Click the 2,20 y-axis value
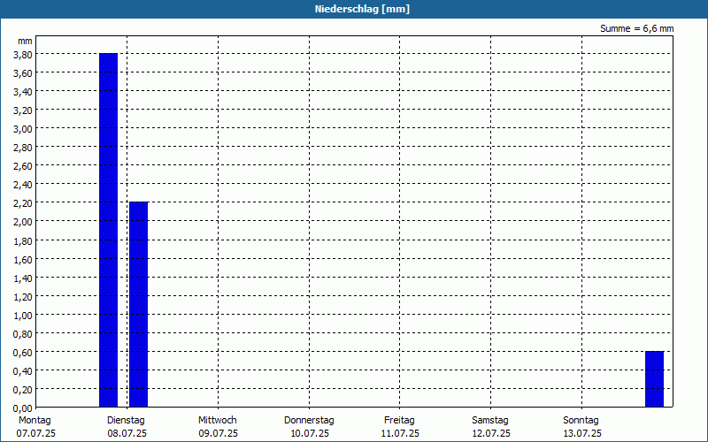Image resolution: width=708 pixels, height=442 pixels. pyautogui.click(x=23, y=203)
